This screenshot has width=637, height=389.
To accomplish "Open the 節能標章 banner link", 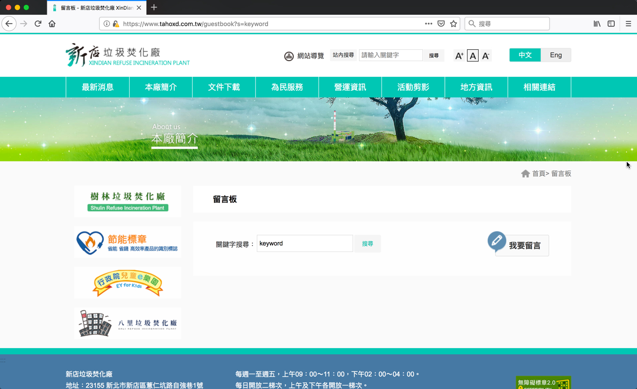I will click(128, 242).
